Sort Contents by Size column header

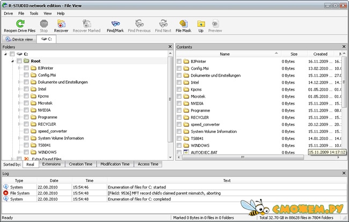tap(294, 54)
